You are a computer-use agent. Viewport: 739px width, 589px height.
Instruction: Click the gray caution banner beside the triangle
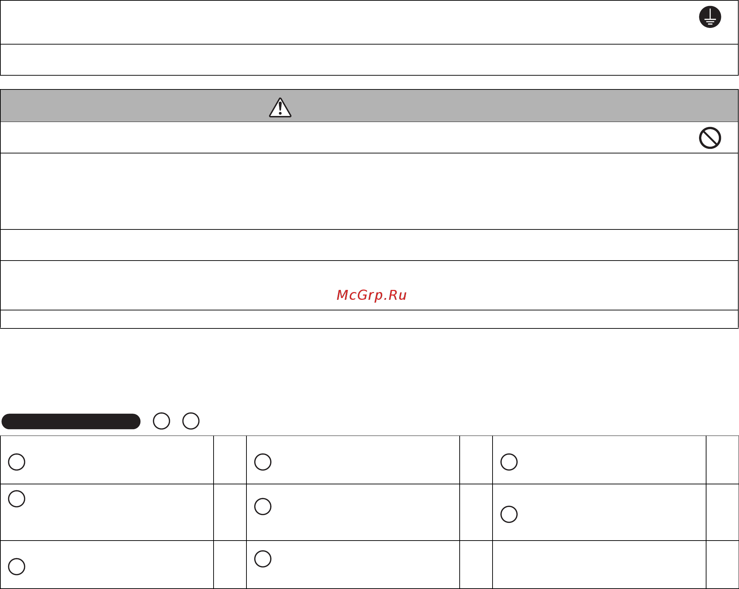[369, 106]
